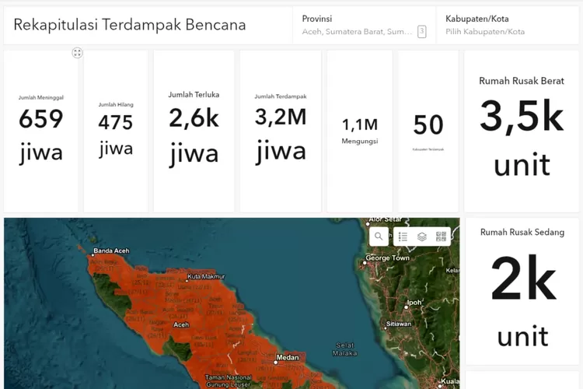Click Banda Aceh label on map
Viewport: 583px width, 389px height.
click(111, 251)
